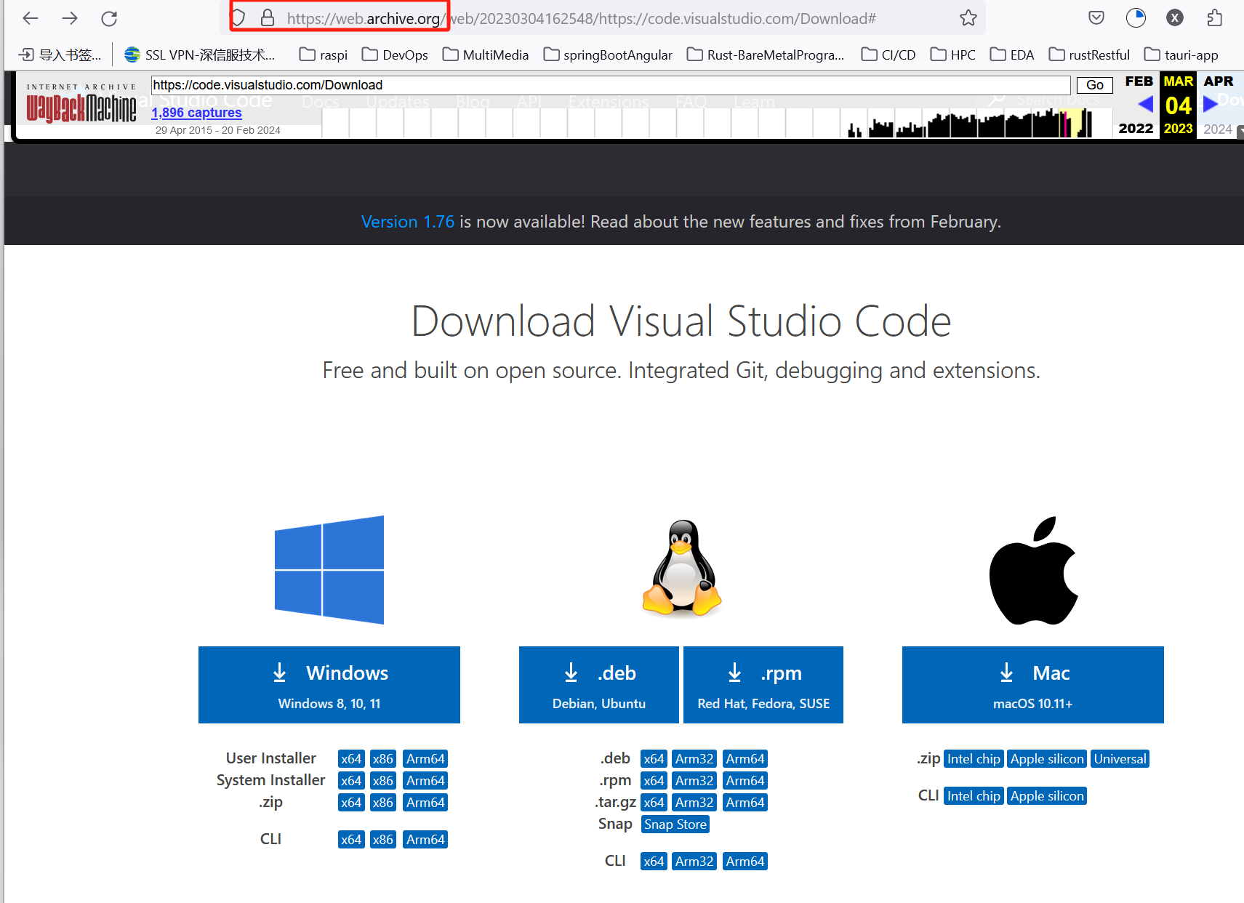
Task: Open the Snap Store link
Action: (x=675, y=824)
